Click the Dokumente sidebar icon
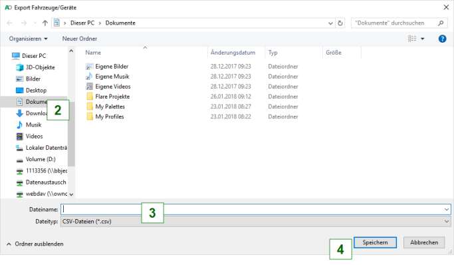Image resolution: width=454 pixels, height=265 pixels. coord(19,102)
